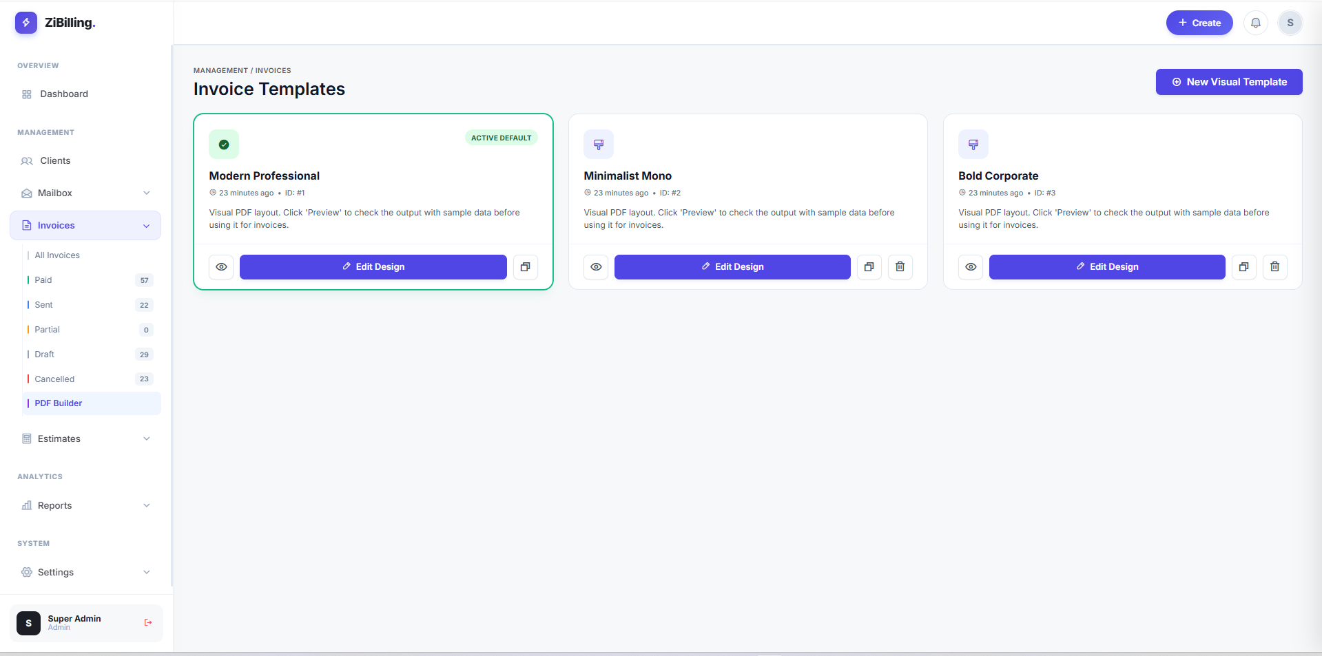Duplicate the Modern Professional template

525,267
